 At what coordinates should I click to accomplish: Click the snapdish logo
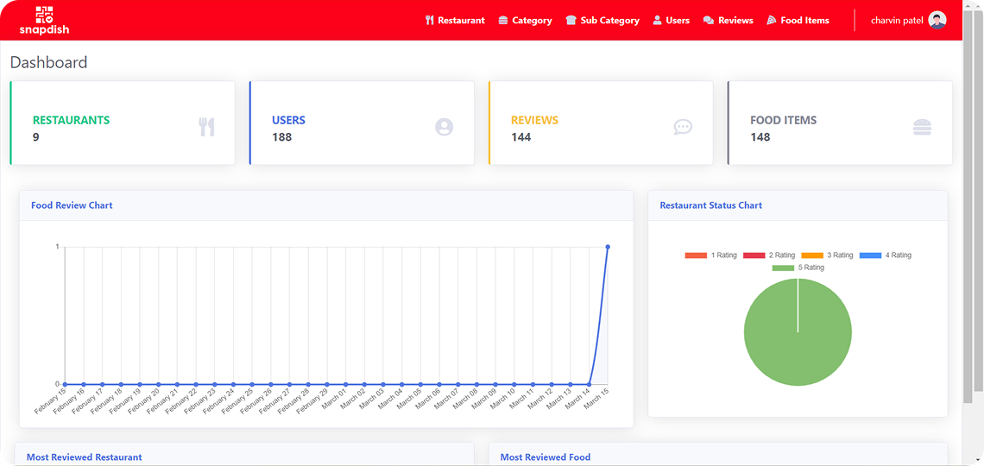(x=44, y=20)
